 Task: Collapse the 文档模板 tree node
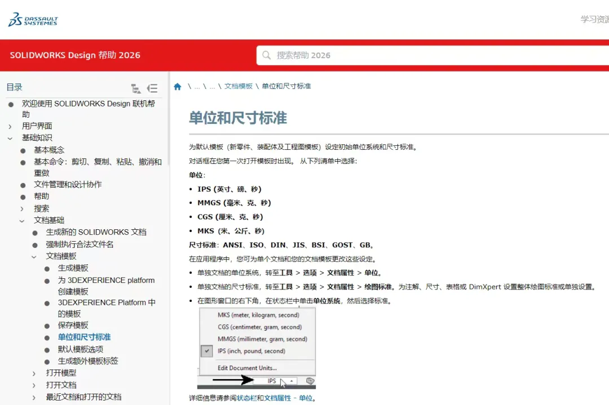[34, 256]
